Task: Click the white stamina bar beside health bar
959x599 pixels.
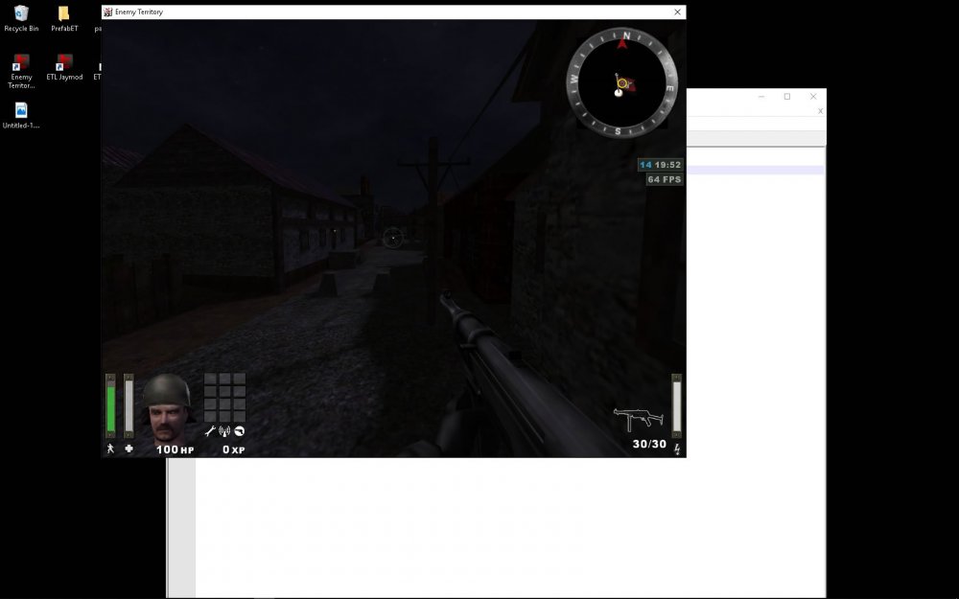Action: pos(129,405)
